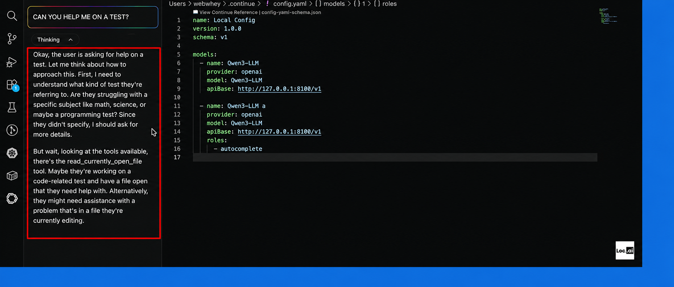Click 'model: Qwen3-LLM' on line 8
Image resolution: width=674 pixels, height=287 pixels.
point(234,80)
